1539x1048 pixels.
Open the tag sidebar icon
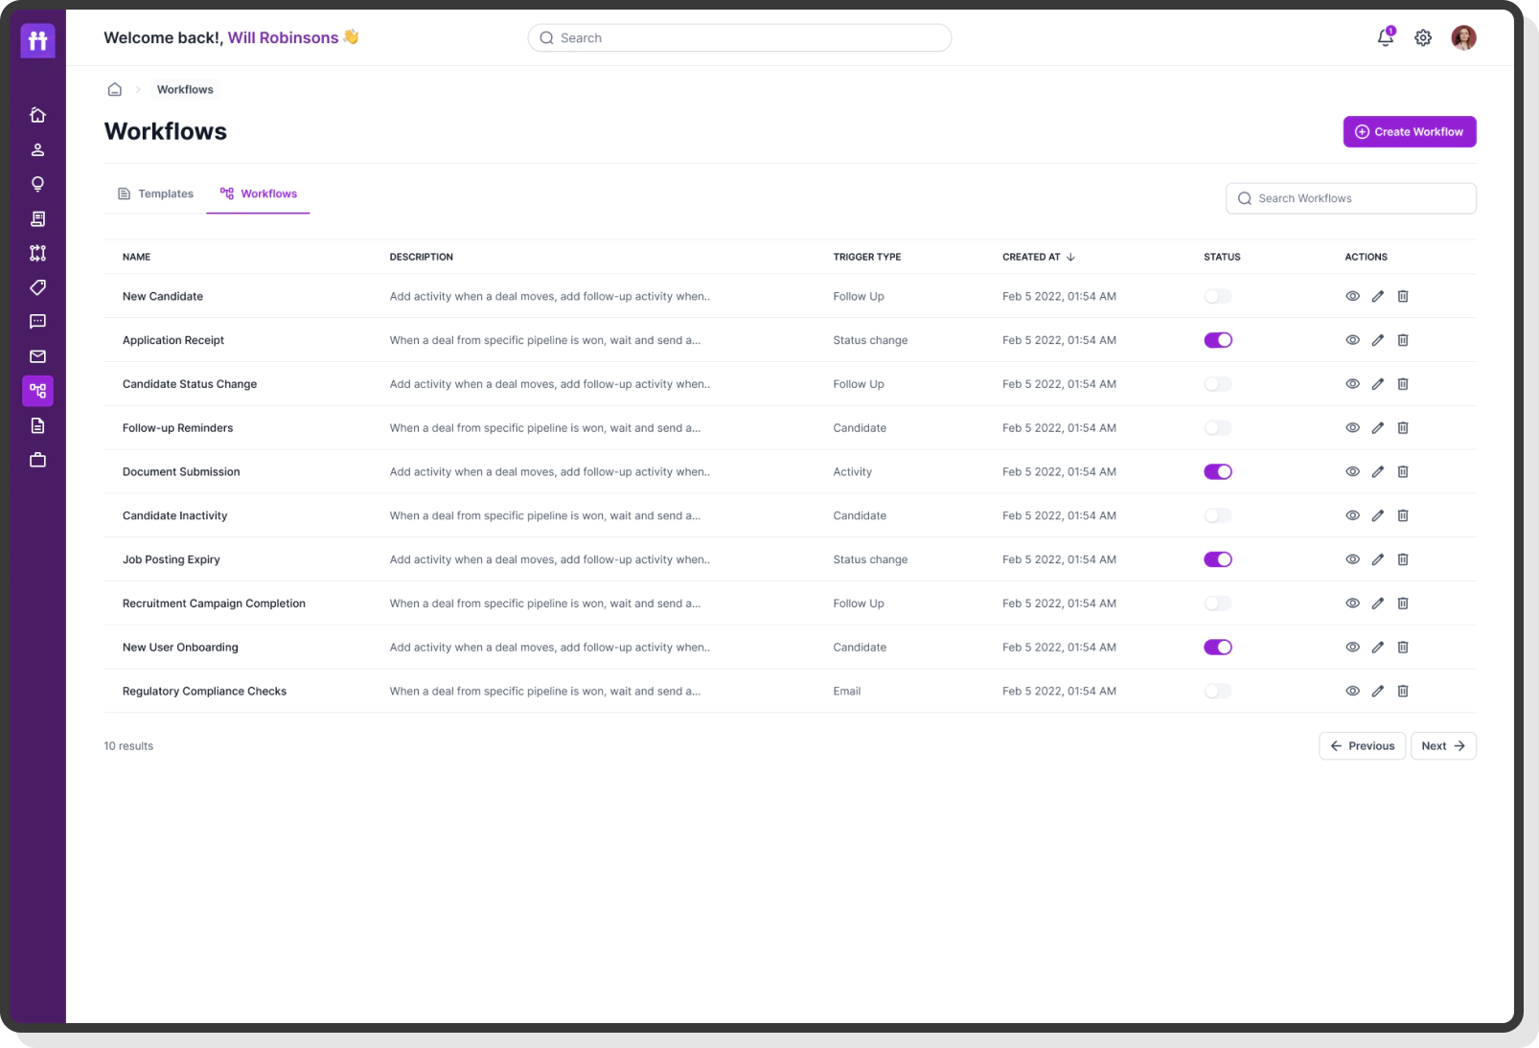[x=37, y=287]
